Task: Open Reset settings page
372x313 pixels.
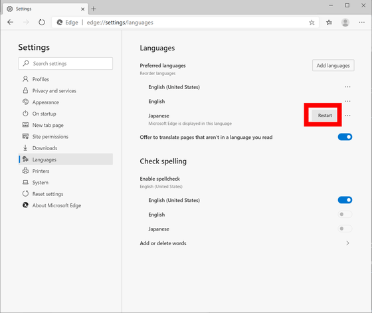Action: point(66,194)
